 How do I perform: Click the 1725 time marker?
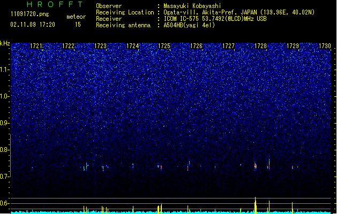click(x=164, y=46)
